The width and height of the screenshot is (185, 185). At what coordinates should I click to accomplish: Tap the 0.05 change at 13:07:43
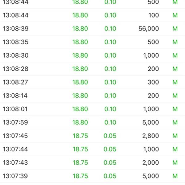coord(110,162)
